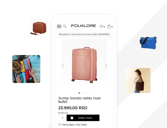Click the blue crossbody bag image
Screen dimensions: 167x128
click(148, 43)
